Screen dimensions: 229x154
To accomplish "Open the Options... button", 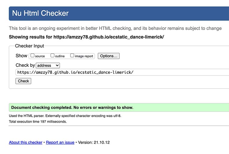I will [109, 56].
